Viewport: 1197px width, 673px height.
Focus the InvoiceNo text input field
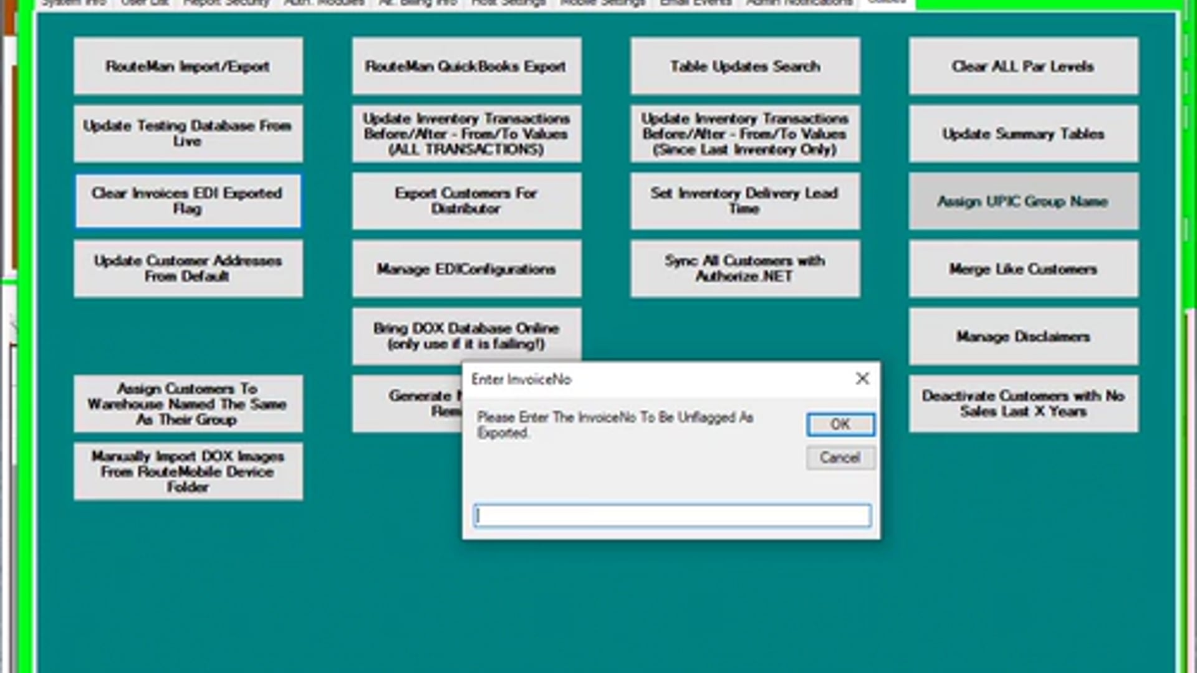tap(672, 515)
